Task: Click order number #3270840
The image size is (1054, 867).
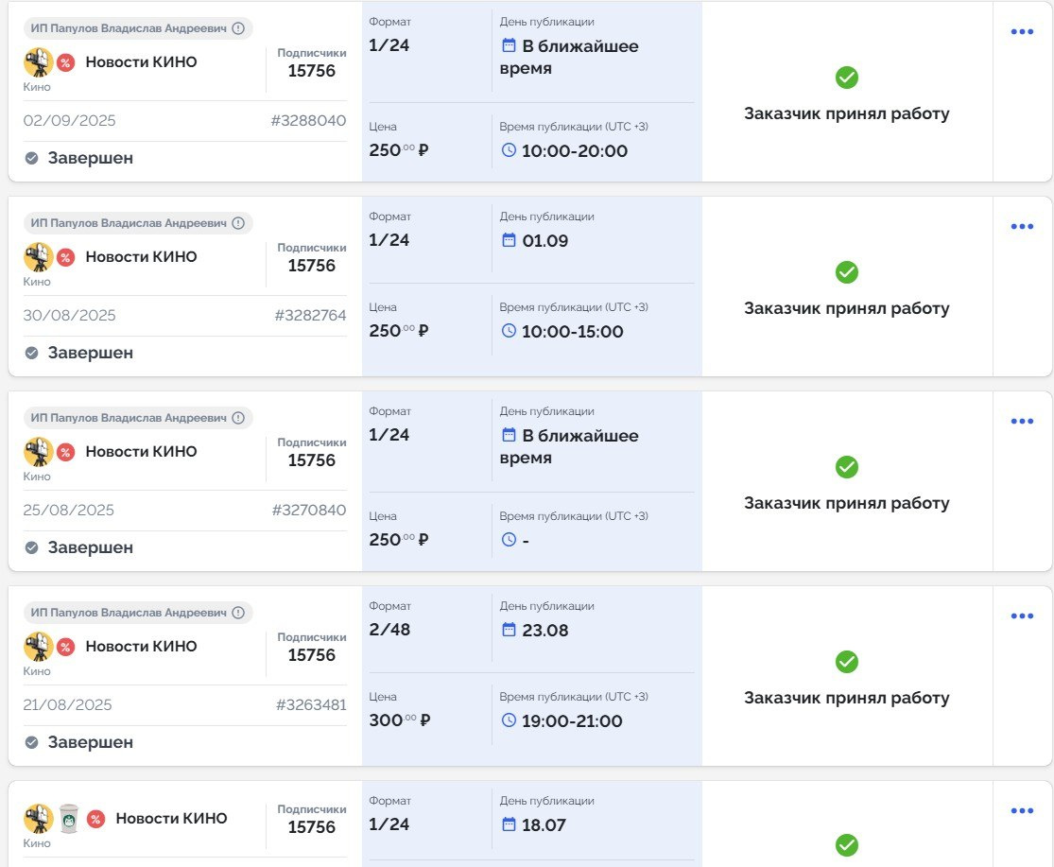Action: [308, 511]
